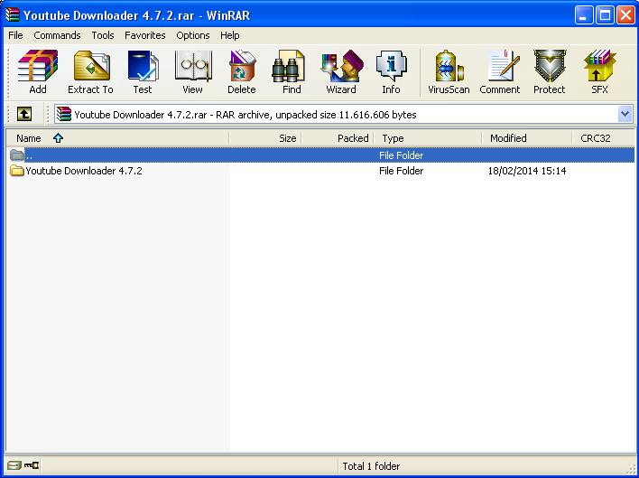Screen dimensions: 639x478
Task: Minimize the WinRAR window
Action: 584,15
